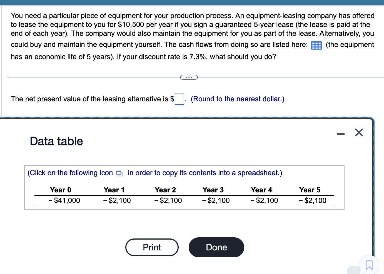Click the partially visible icon in the bottom corner
The image size is (384, 274).
353,271
